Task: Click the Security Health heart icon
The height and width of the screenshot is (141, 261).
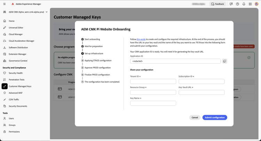Action: tap(5, 73)
